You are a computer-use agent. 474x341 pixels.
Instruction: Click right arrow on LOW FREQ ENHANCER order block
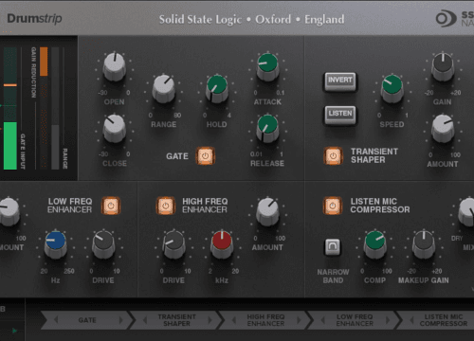(388, 320)
